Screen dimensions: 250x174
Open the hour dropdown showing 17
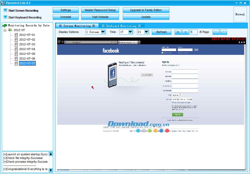[130, 32]
